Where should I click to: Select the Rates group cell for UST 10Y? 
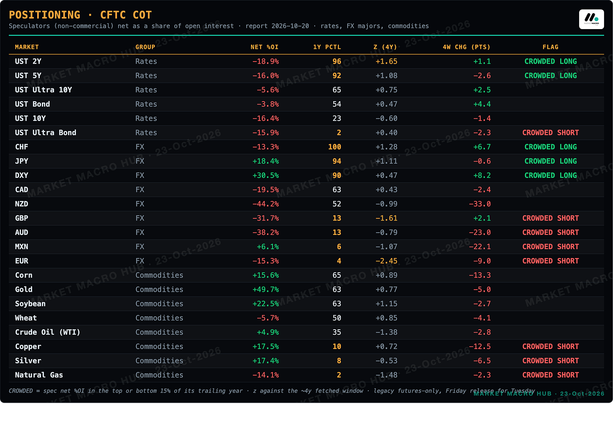click(146, 118)
